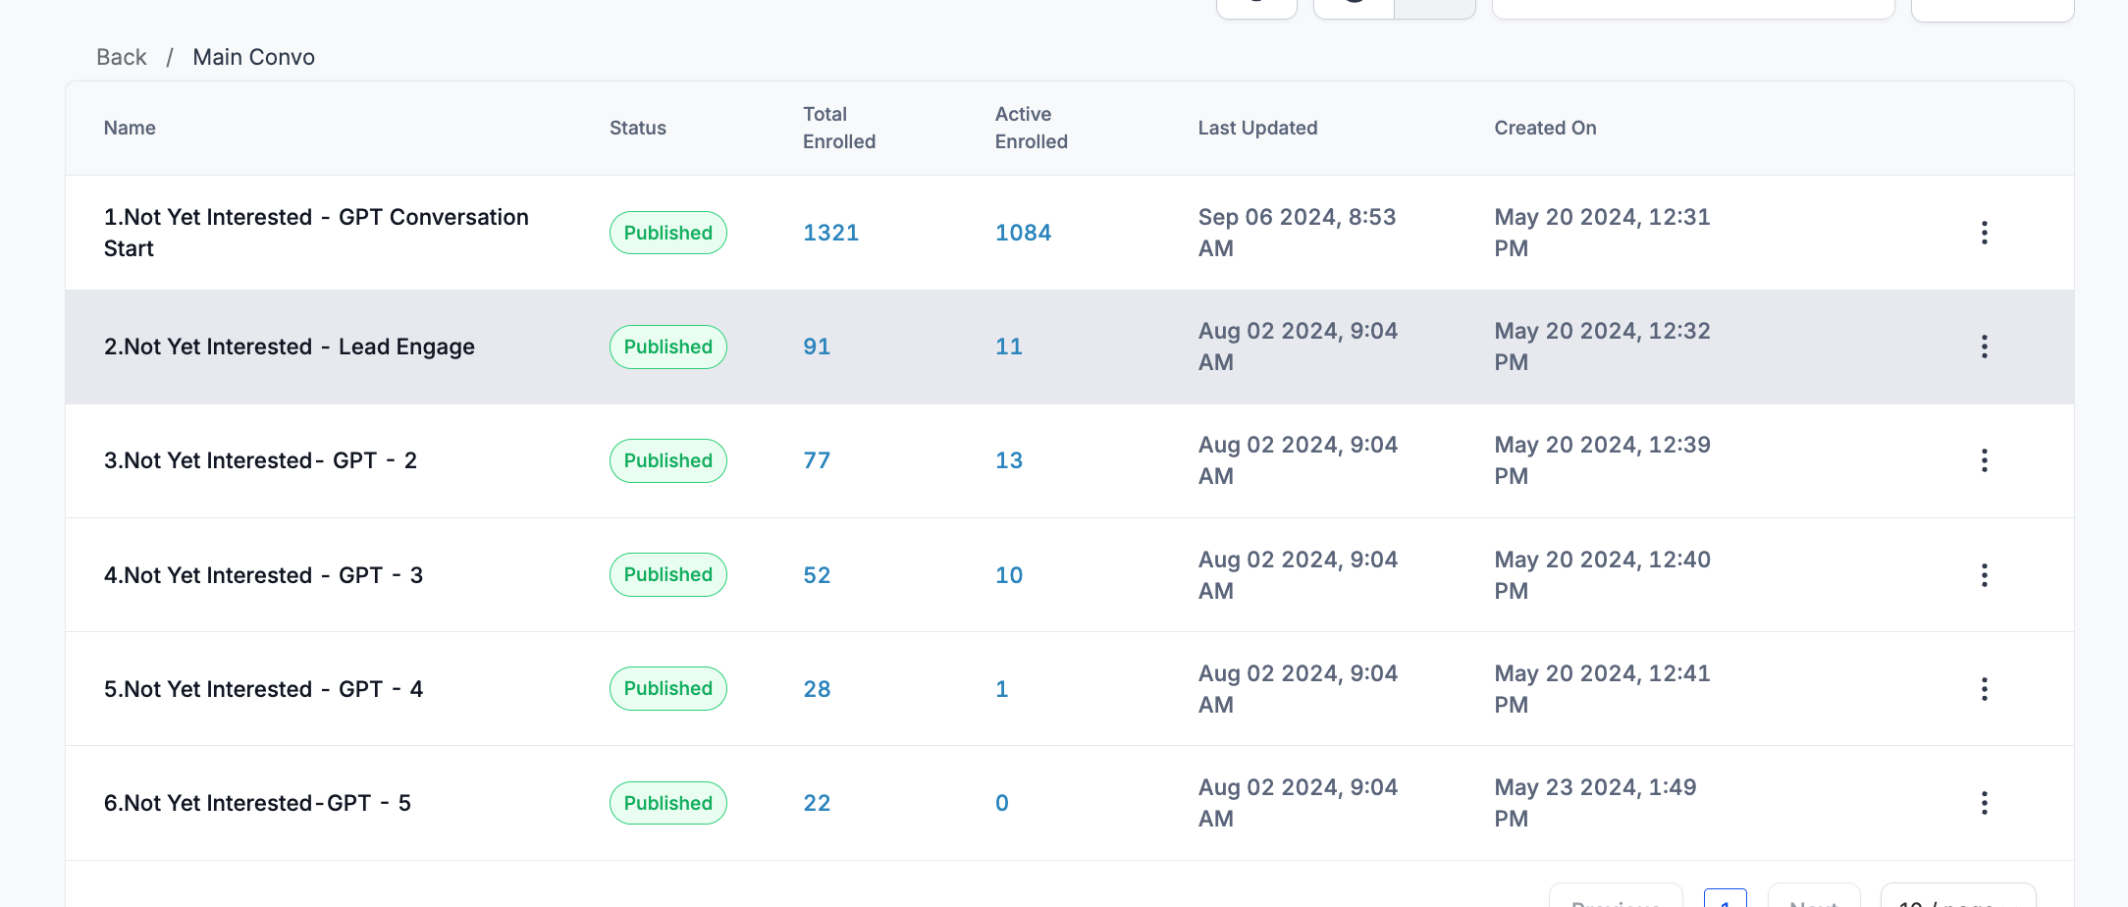Click the Sep 06 2024, 8:53 AM date
Image resolution: width=2128 pixels, height=907 pixels.
[1297, 233]
